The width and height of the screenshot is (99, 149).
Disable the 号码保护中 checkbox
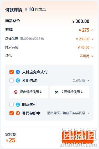pyautogui.click(x=12, y=113)
